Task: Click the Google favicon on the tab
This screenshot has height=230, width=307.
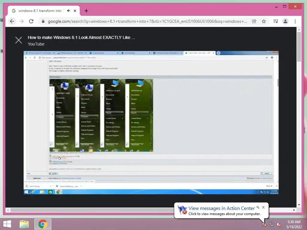Action: pyautogui.click(x=14, y=11)
